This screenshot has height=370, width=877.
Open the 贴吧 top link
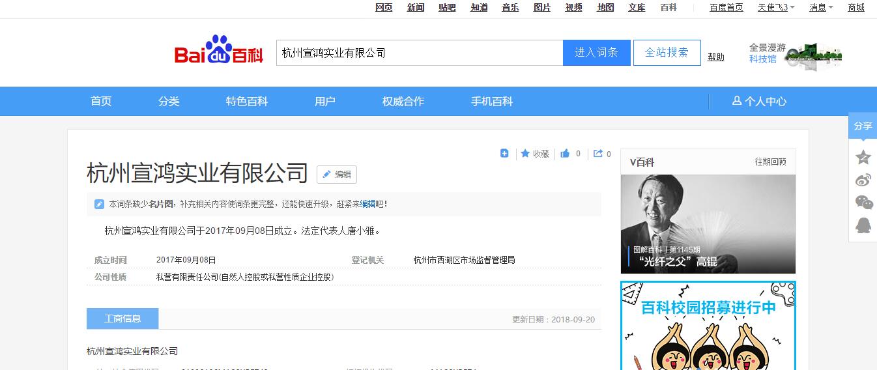pyautogui.click(x=447, y=8)
